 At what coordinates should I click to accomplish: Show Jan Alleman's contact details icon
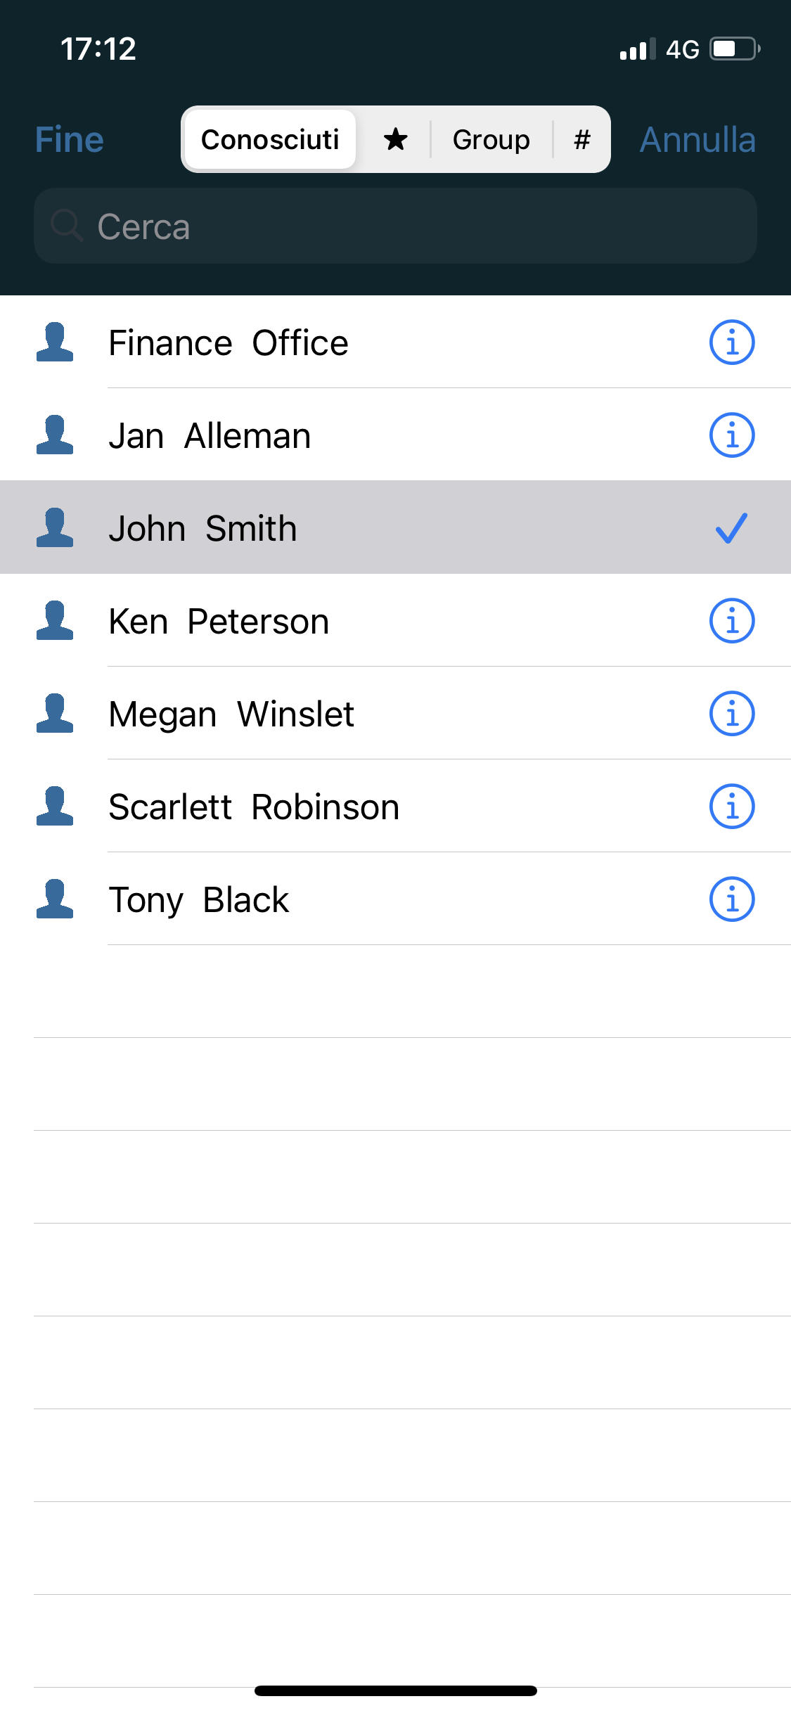(x=731, y=435)
